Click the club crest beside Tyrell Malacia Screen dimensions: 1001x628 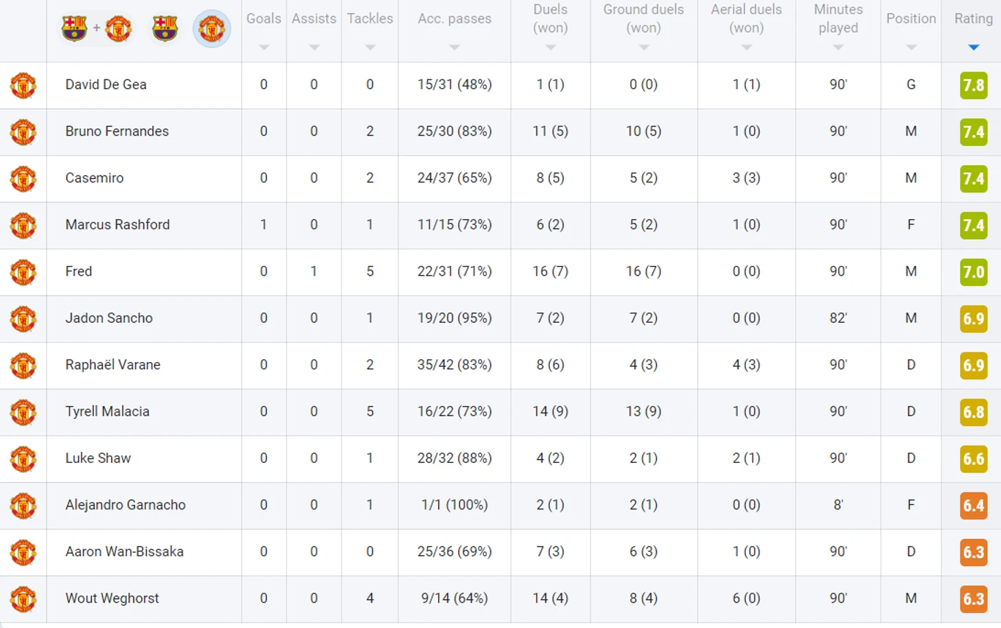(23, 412)
